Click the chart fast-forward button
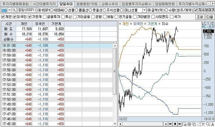 point(179,124)
